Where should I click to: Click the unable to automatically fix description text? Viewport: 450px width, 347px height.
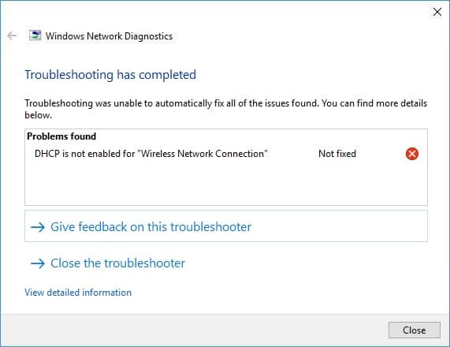(x=226, y=109)
